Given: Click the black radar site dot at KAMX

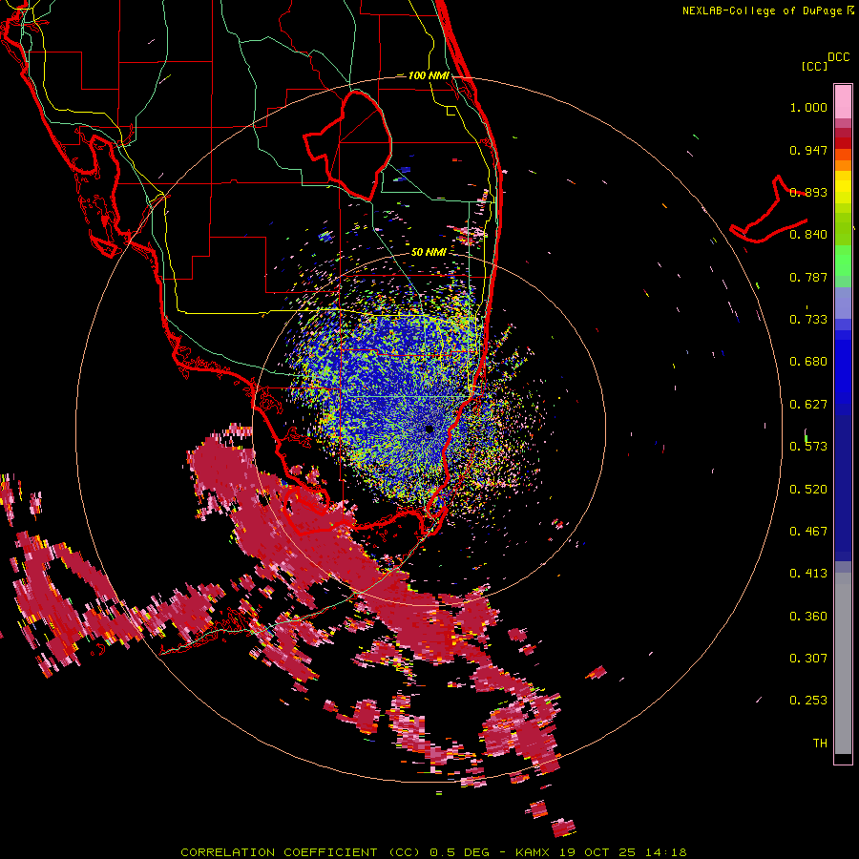Looking at the screenshot, I should tap(429, 429).
